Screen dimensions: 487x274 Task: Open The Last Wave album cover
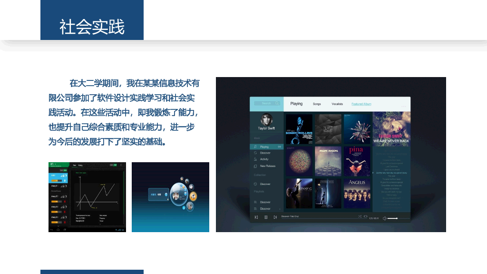coord(328,129)
